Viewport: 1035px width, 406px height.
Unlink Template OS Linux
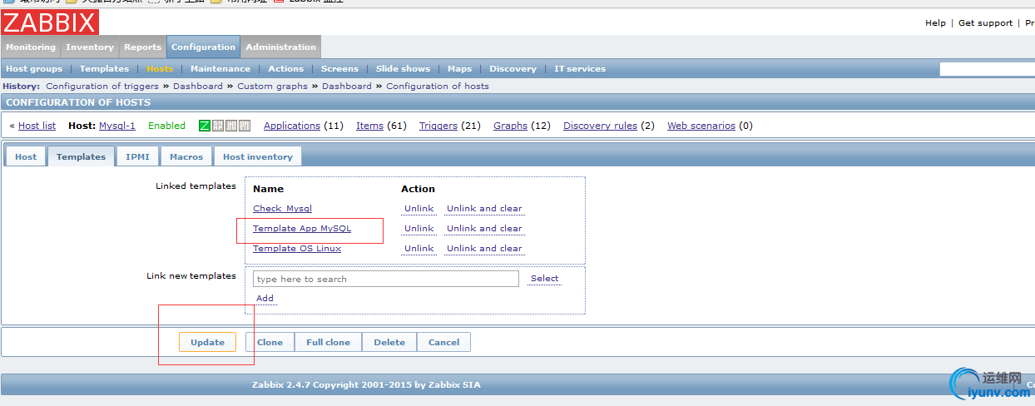click(418, 249)
